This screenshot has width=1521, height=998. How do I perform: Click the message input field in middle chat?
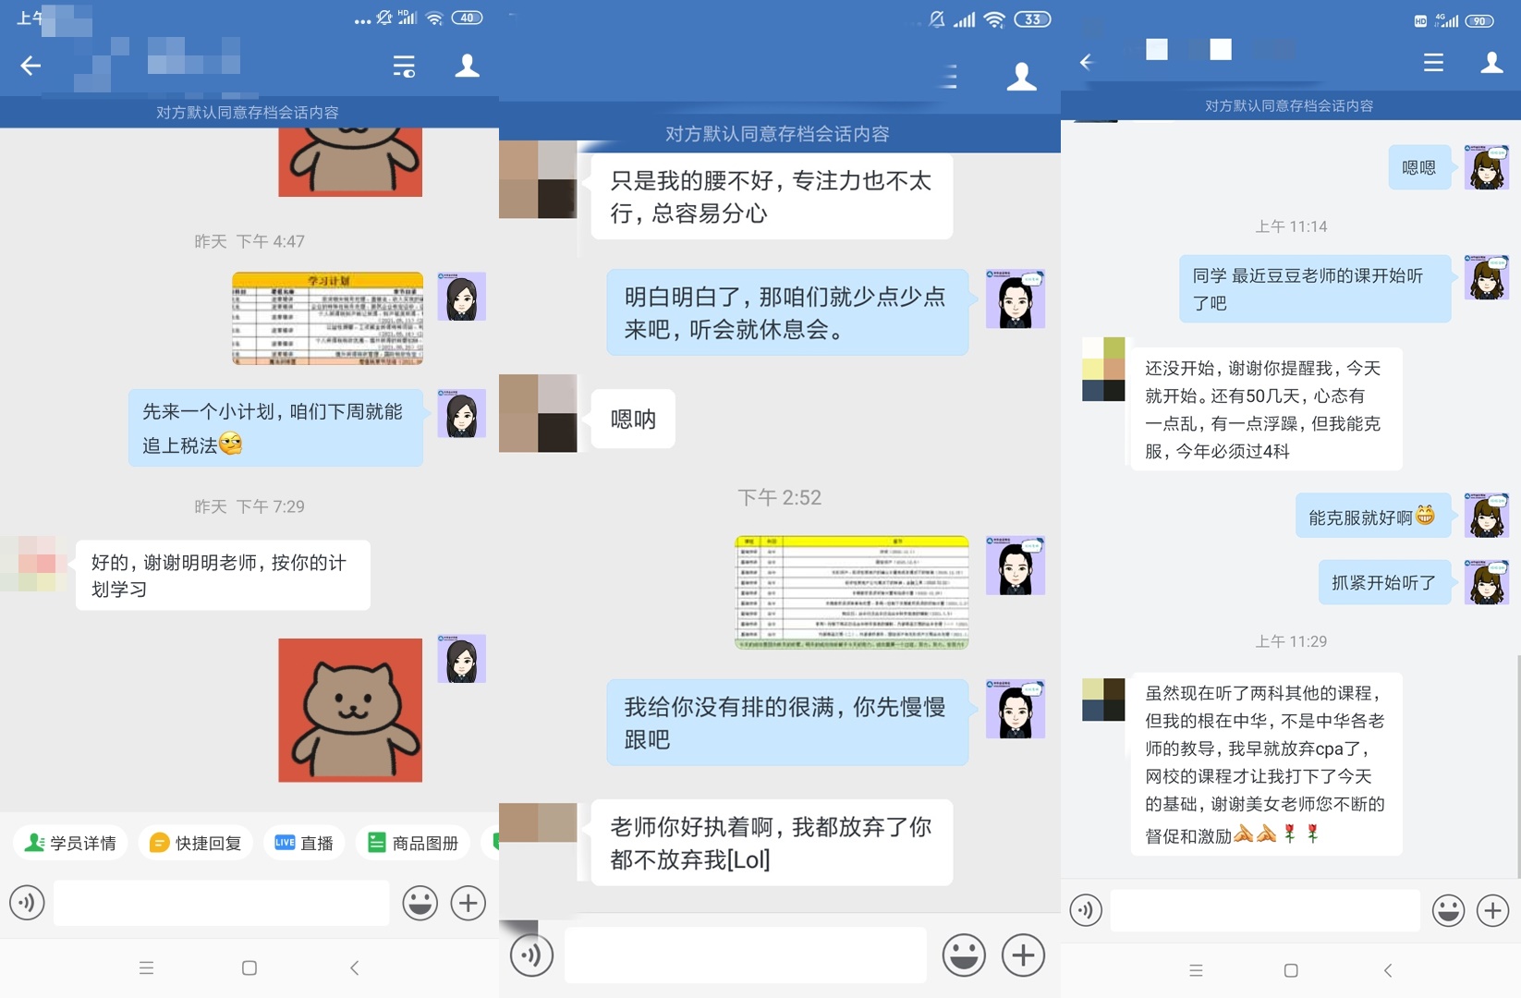[744, 955]
